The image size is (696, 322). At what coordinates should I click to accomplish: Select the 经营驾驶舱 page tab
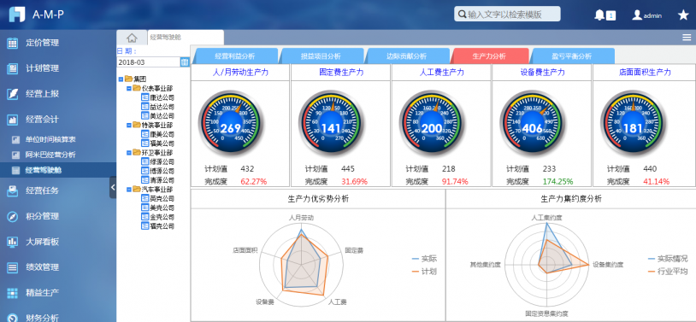(x=186, y=38)
